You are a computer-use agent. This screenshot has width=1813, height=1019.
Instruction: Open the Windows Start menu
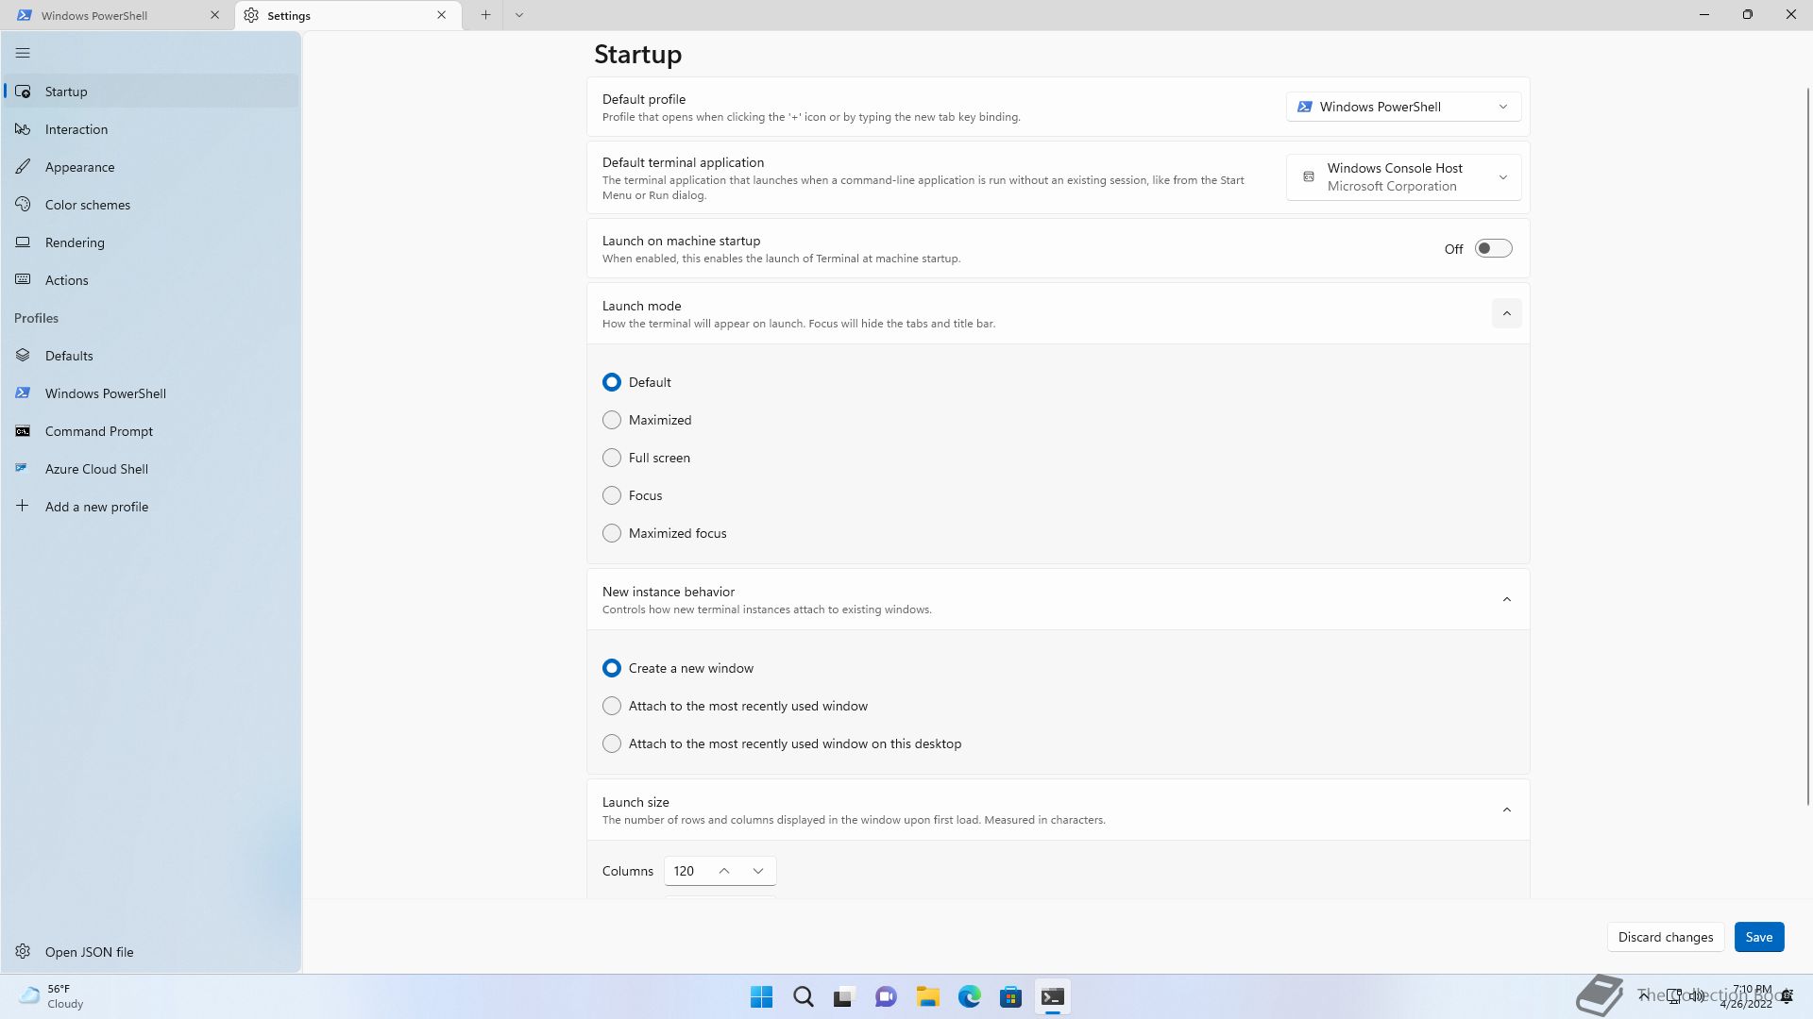(x=761, y=997)
